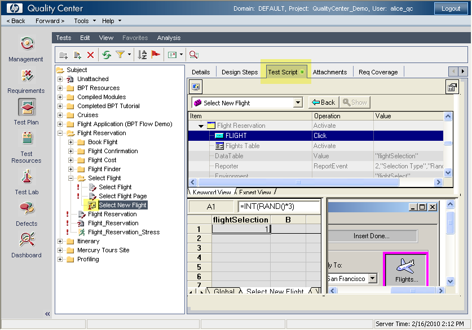Click the flightSelection column header

click(241, 220)
